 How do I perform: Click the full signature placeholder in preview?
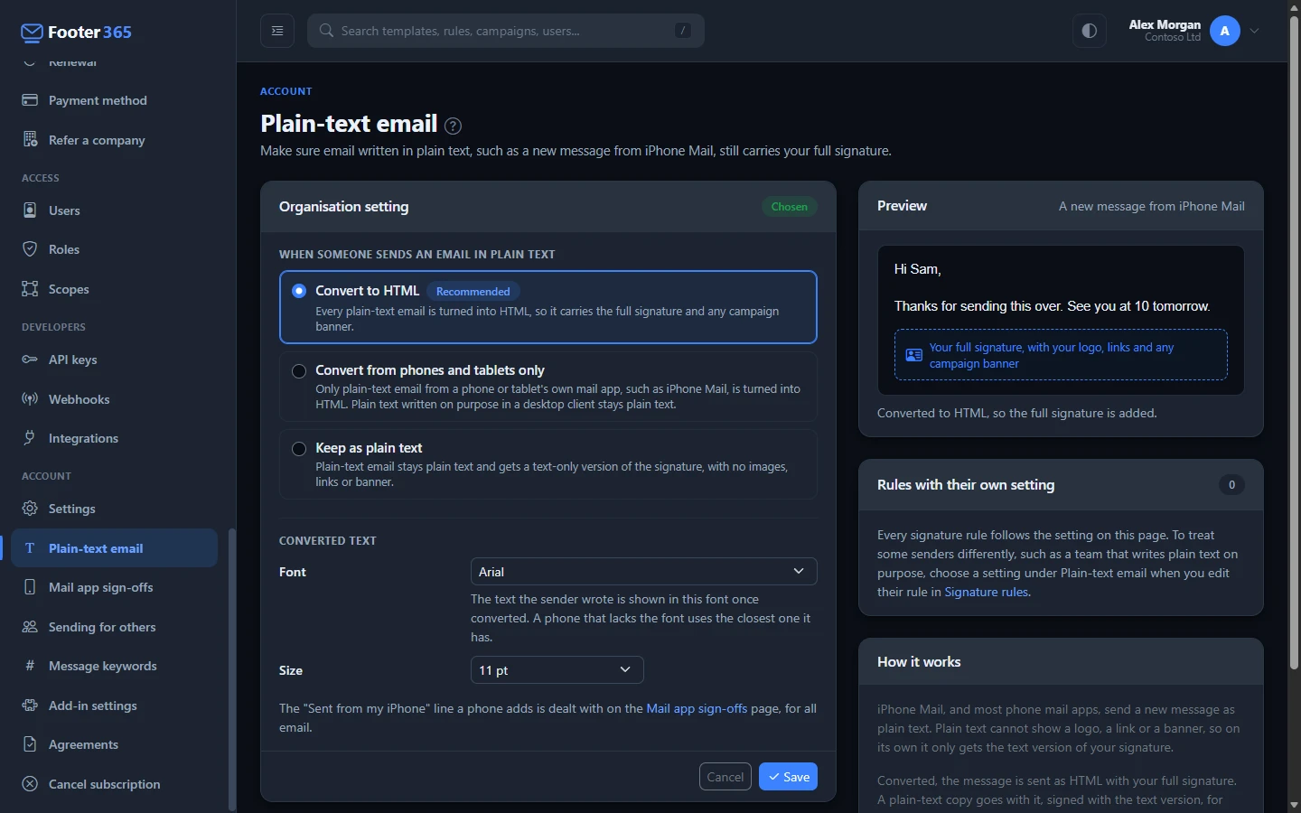pos(1061,355)
